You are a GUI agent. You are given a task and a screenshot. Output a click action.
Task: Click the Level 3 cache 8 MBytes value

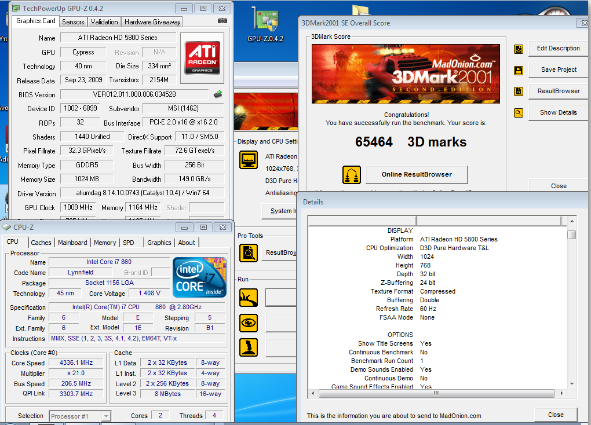click(167, 394)
